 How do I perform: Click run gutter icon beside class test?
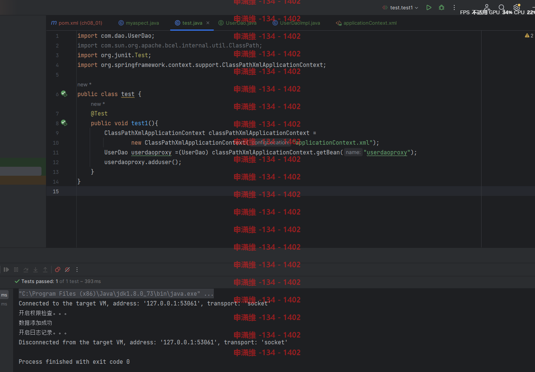[x=64, y=94]
